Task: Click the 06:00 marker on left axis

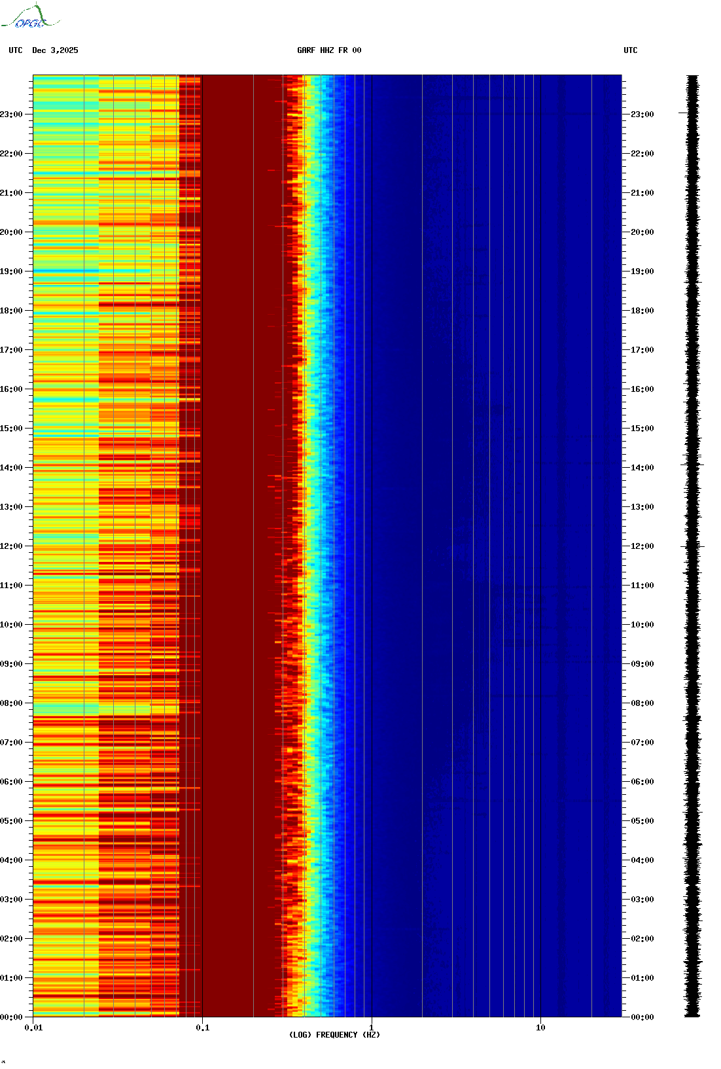Action: (11, 782)
